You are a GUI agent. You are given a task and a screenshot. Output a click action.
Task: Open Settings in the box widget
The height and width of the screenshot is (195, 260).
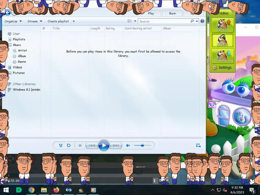[x=222, y=68]
